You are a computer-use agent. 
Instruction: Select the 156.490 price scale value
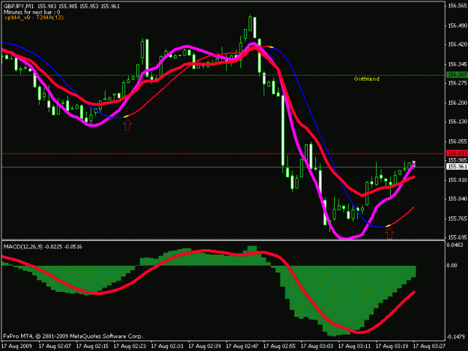pyautogui.click(x=458, y=26)
